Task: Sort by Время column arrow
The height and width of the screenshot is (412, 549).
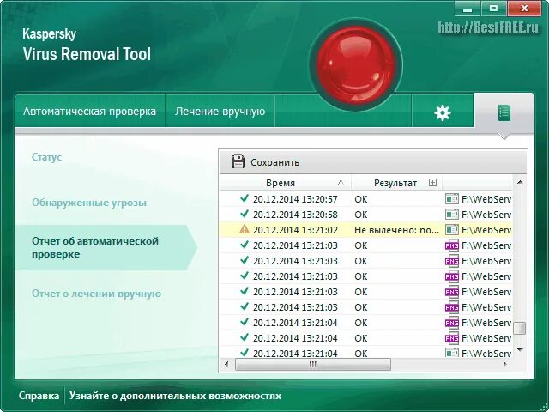Action: coord(341,183)
